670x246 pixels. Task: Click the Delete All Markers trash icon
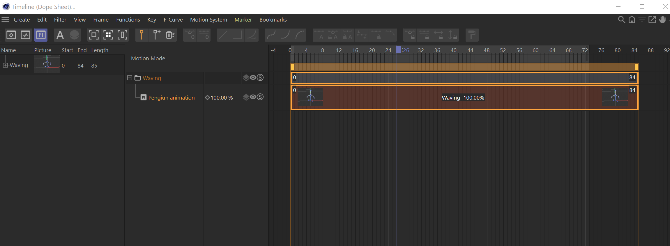pos(170,35)
